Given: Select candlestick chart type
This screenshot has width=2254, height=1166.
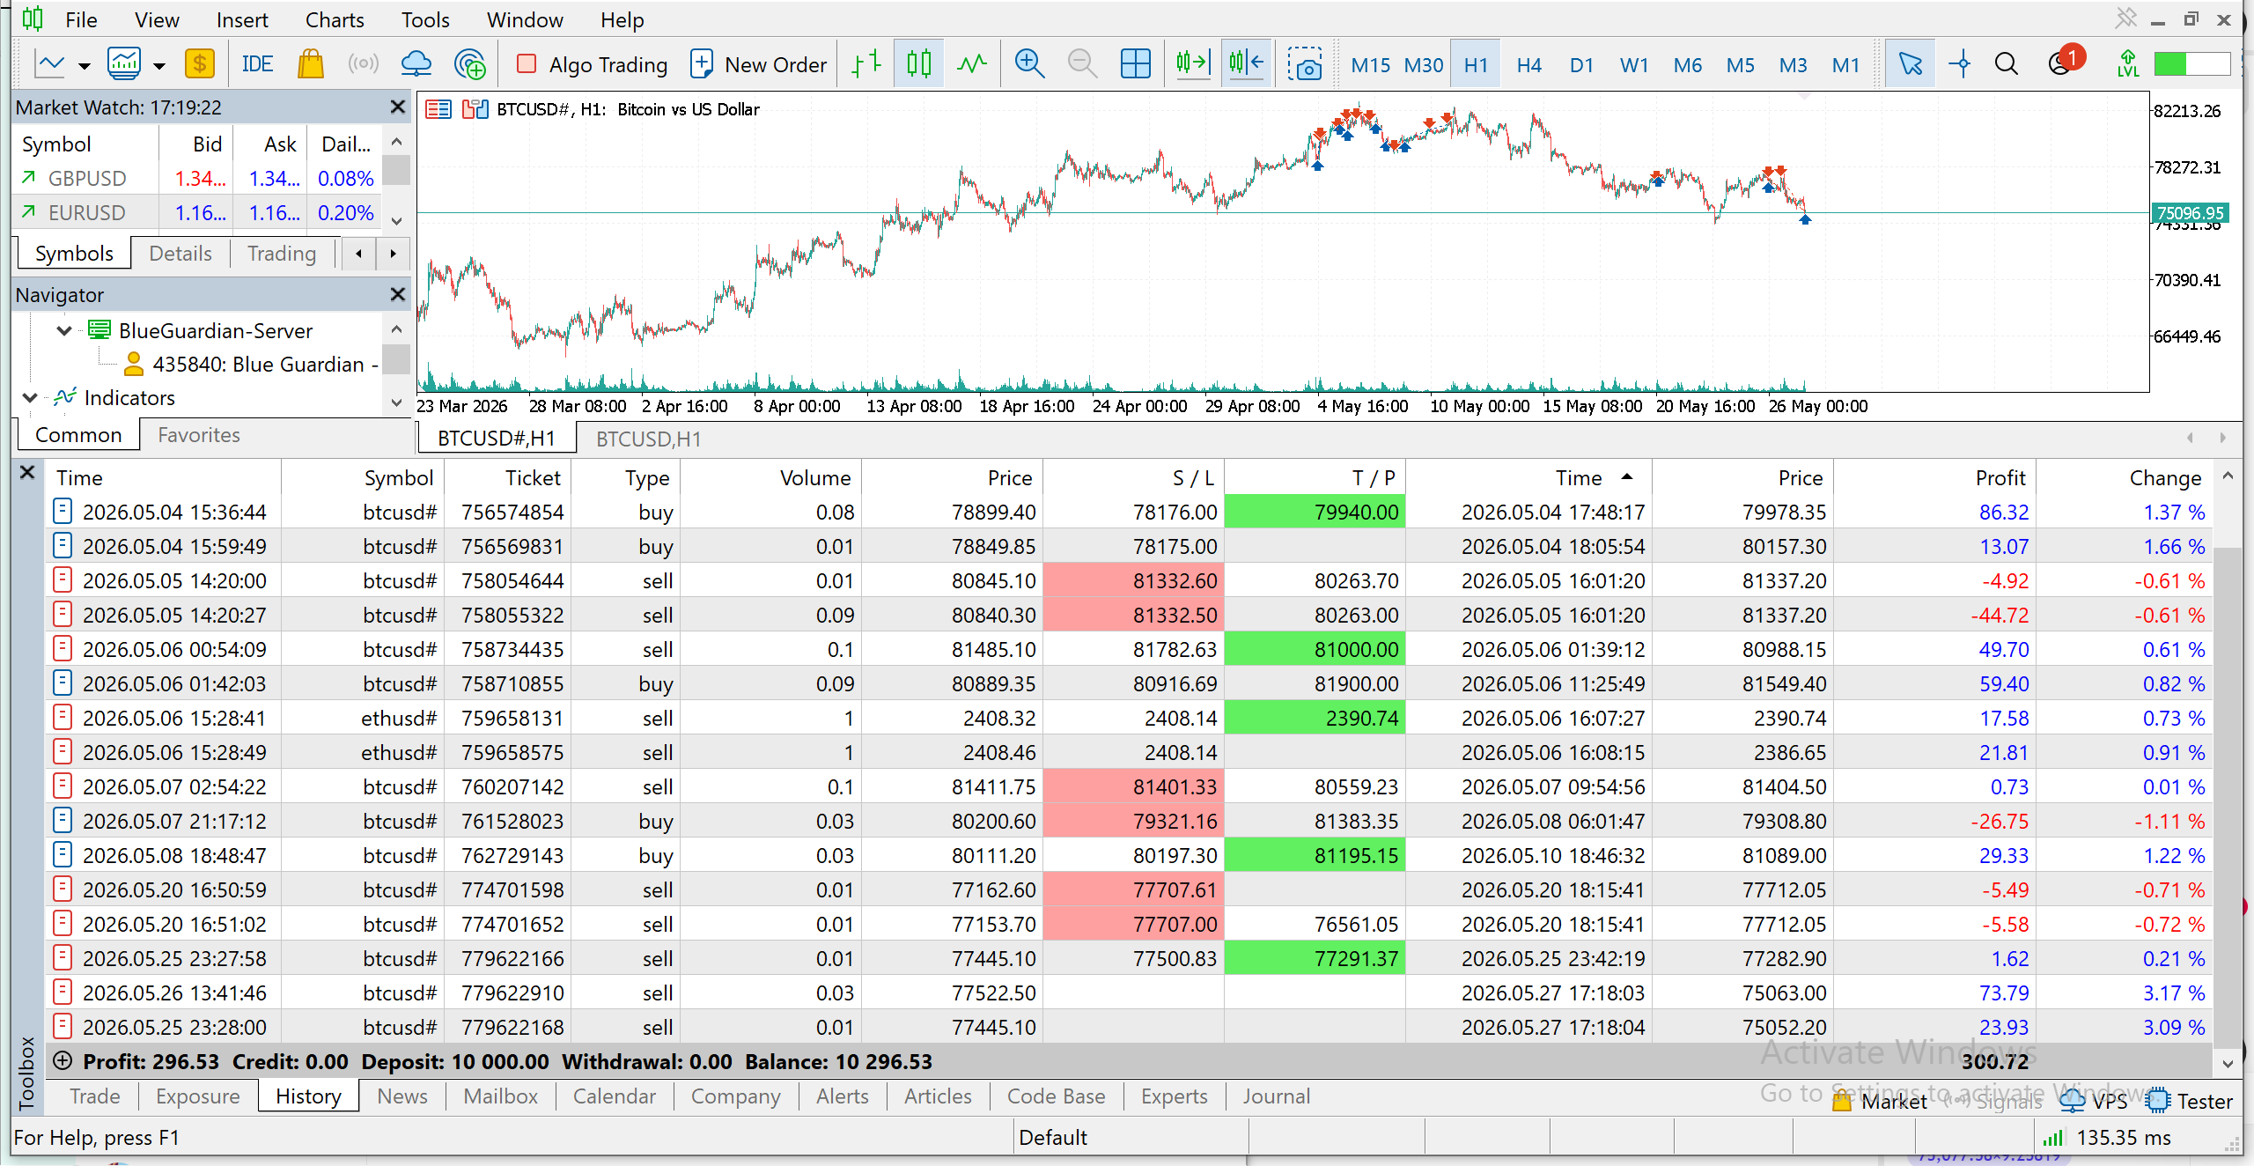Looking at the screenshot, I should pyautogui.click(x=918, y=64).
